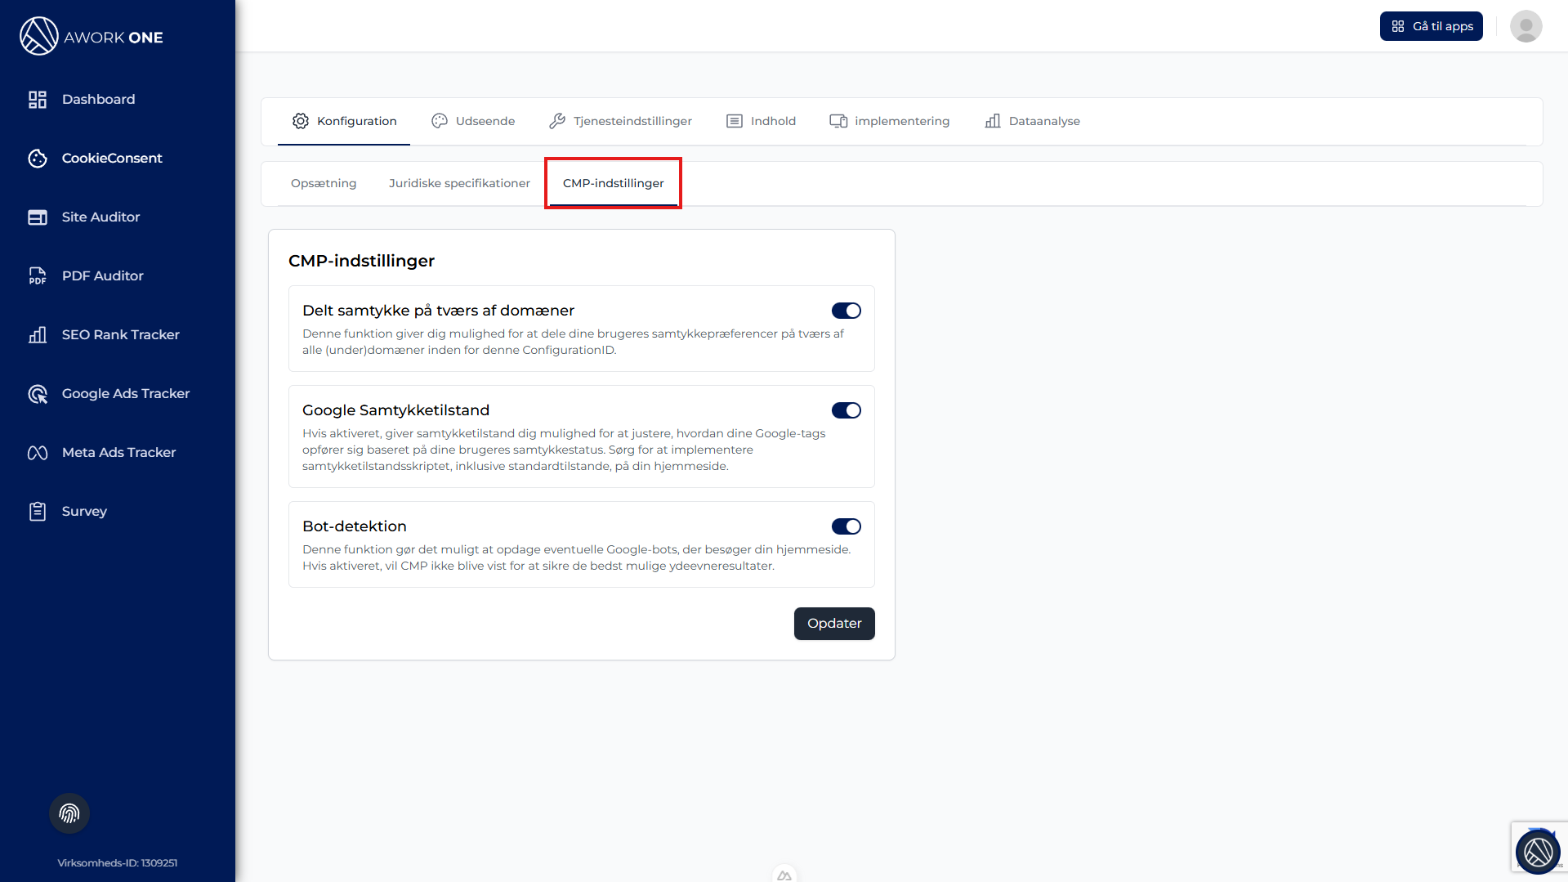The image size is (1568, 882).
Task: Toggle Google Samtykketilstand switch off
Action: [846, 410]
